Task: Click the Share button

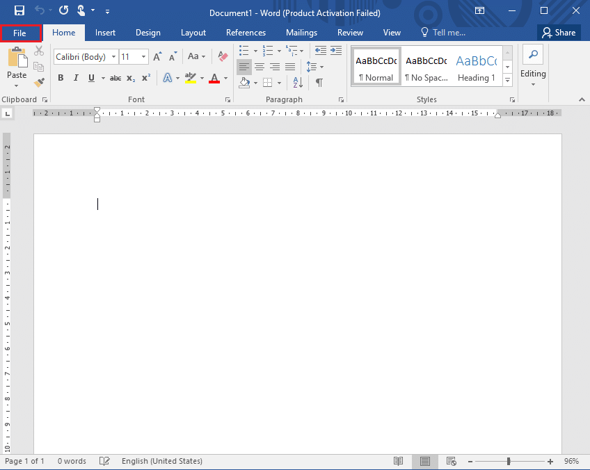Action: click(559, 32)
